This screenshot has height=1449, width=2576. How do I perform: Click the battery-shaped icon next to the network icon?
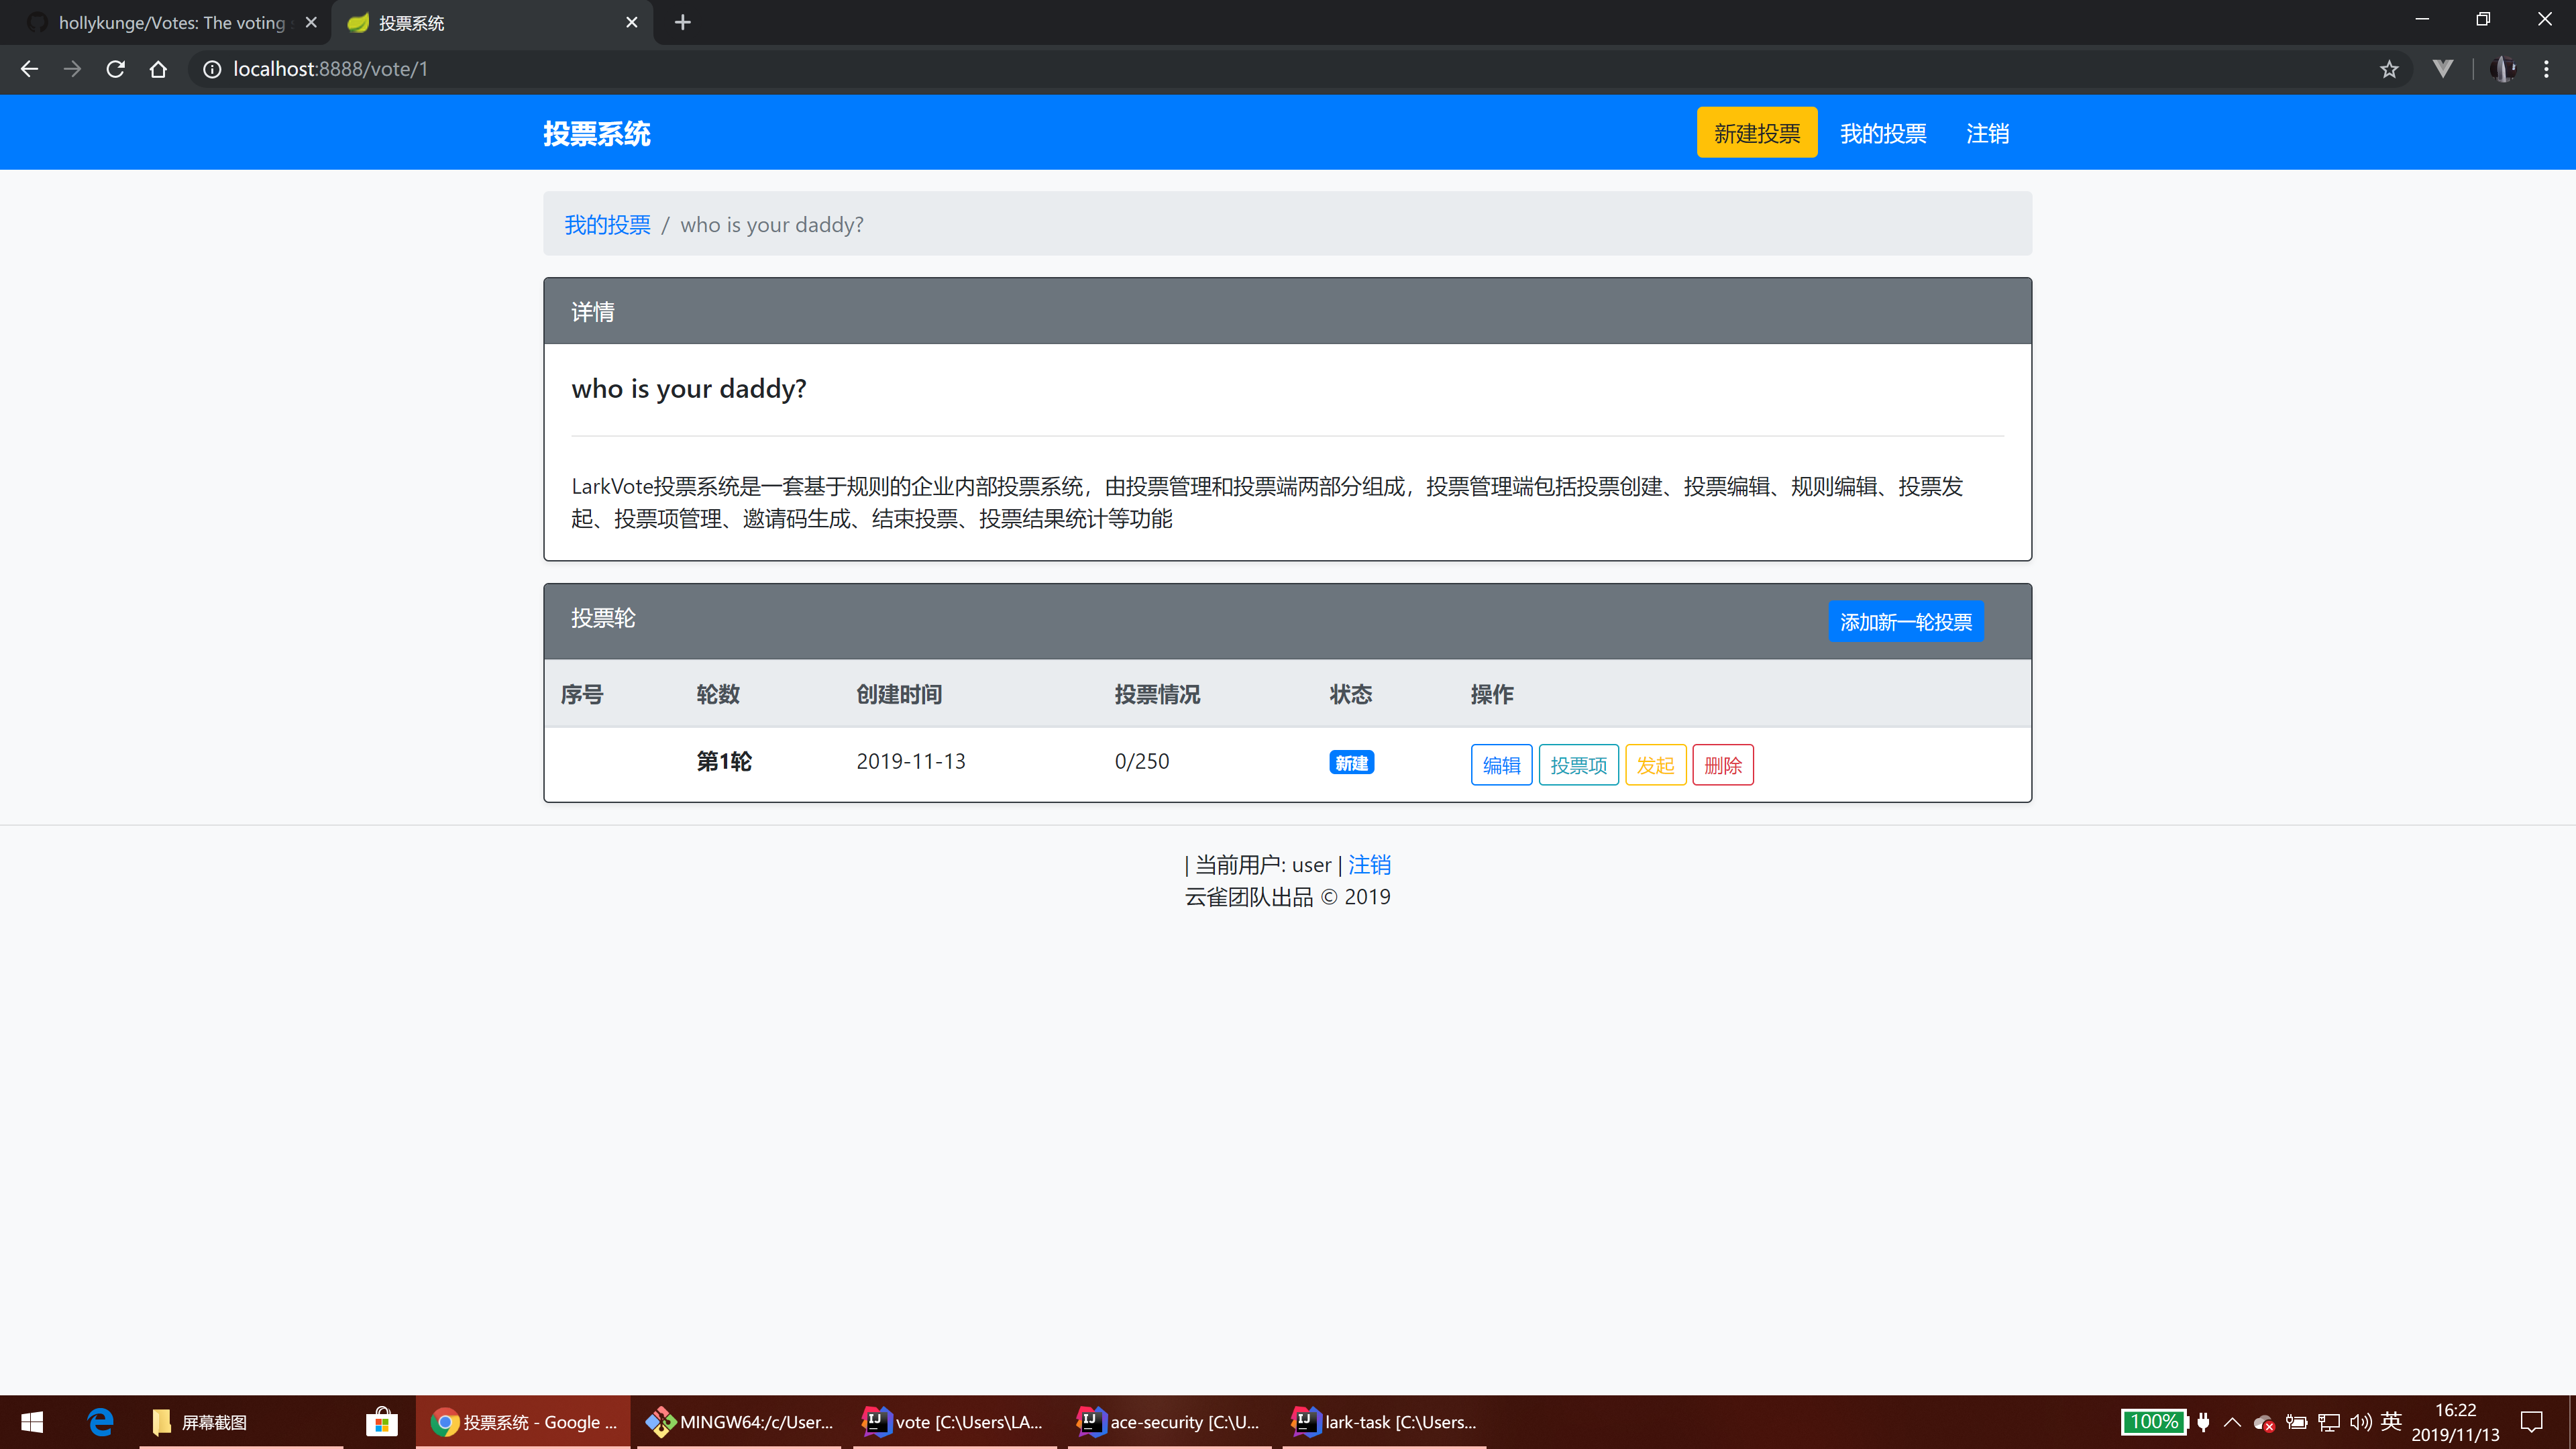pos(2297,1422)
